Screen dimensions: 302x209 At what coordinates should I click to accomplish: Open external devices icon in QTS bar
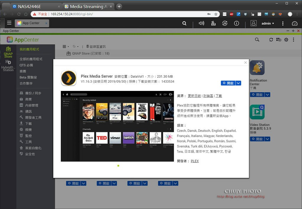tap(225, 23)
